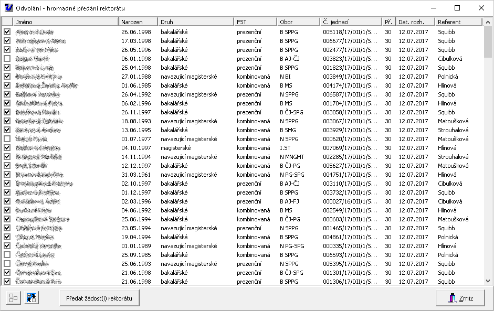Click the Obor column header

298,22
